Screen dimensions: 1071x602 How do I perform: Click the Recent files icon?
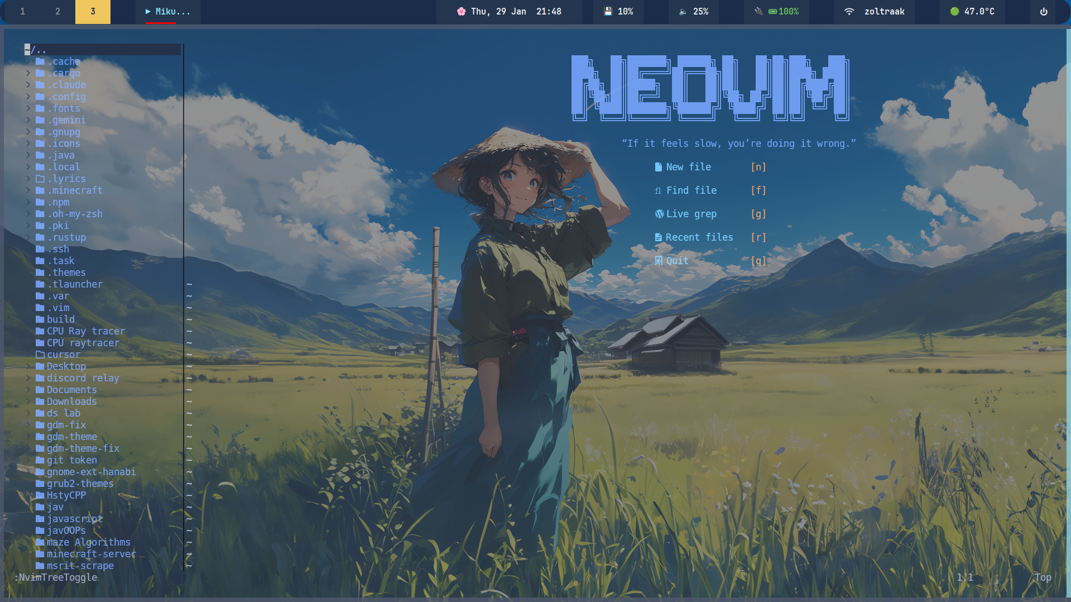coord(659,237)
